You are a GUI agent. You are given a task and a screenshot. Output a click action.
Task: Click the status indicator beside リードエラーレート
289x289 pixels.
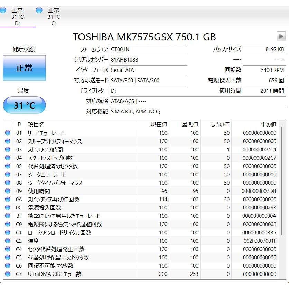(8, 133)
